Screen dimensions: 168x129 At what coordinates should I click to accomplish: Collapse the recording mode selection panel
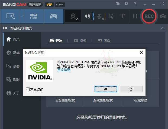tap(163, 28)
